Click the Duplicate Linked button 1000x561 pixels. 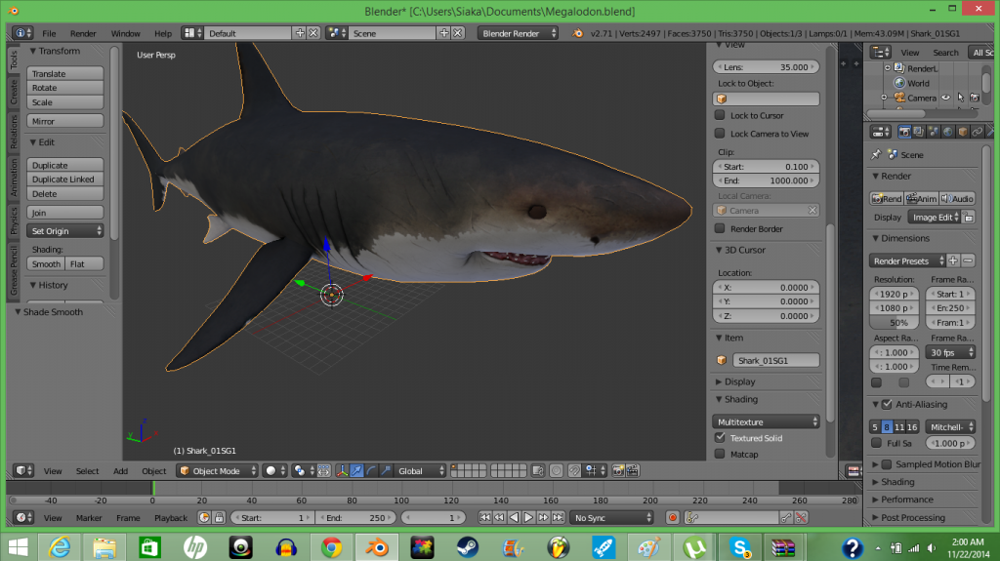[x=64, y=180]
